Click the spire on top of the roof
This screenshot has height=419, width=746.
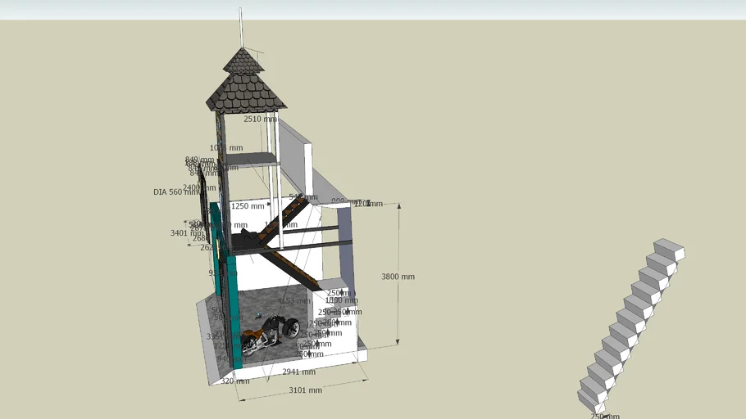point(241,27)
